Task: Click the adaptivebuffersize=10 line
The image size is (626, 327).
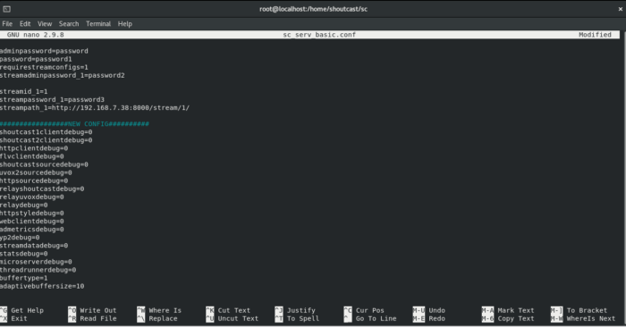Action: 42,286
